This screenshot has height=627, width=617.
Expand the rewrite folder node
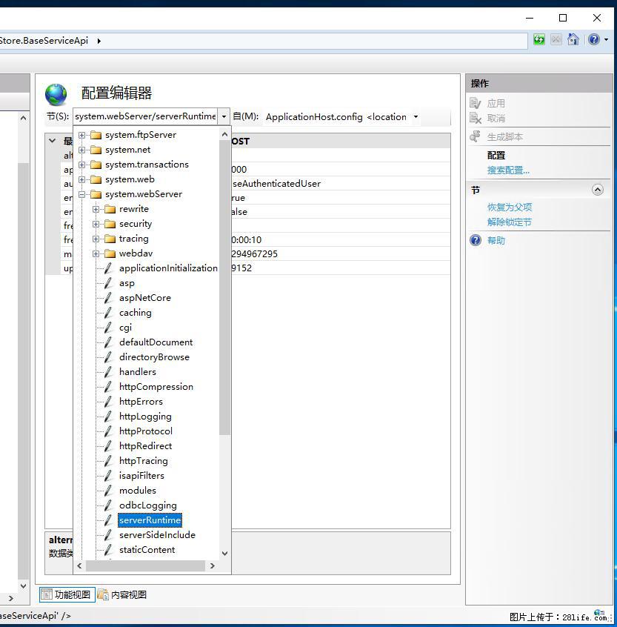point(96,209)
